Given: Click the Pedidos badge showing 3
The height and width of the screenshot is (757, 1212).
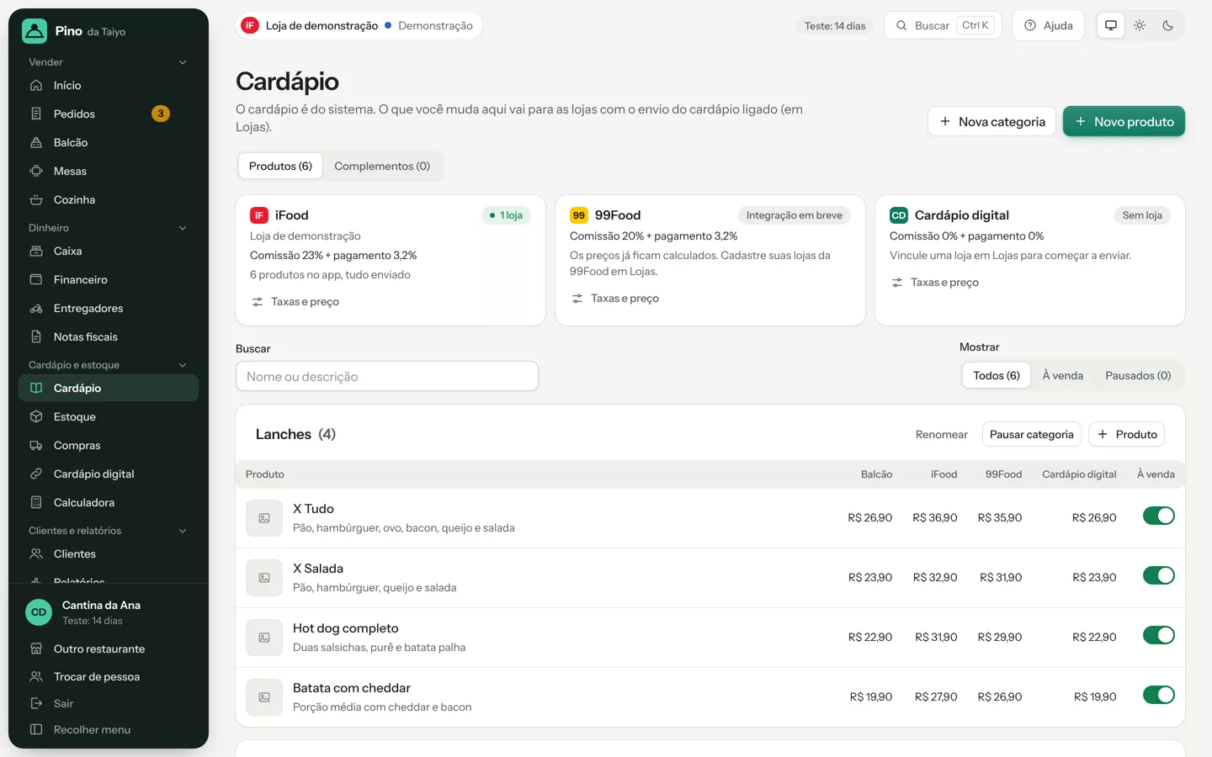Looking at the screenshot, I should click(161, 114).
